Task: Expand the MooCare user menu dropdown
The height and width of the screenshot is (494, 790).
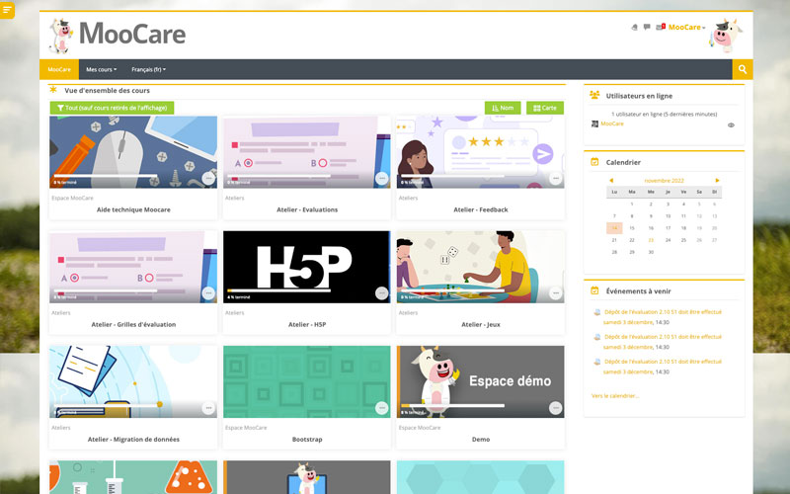Action: 686,28
